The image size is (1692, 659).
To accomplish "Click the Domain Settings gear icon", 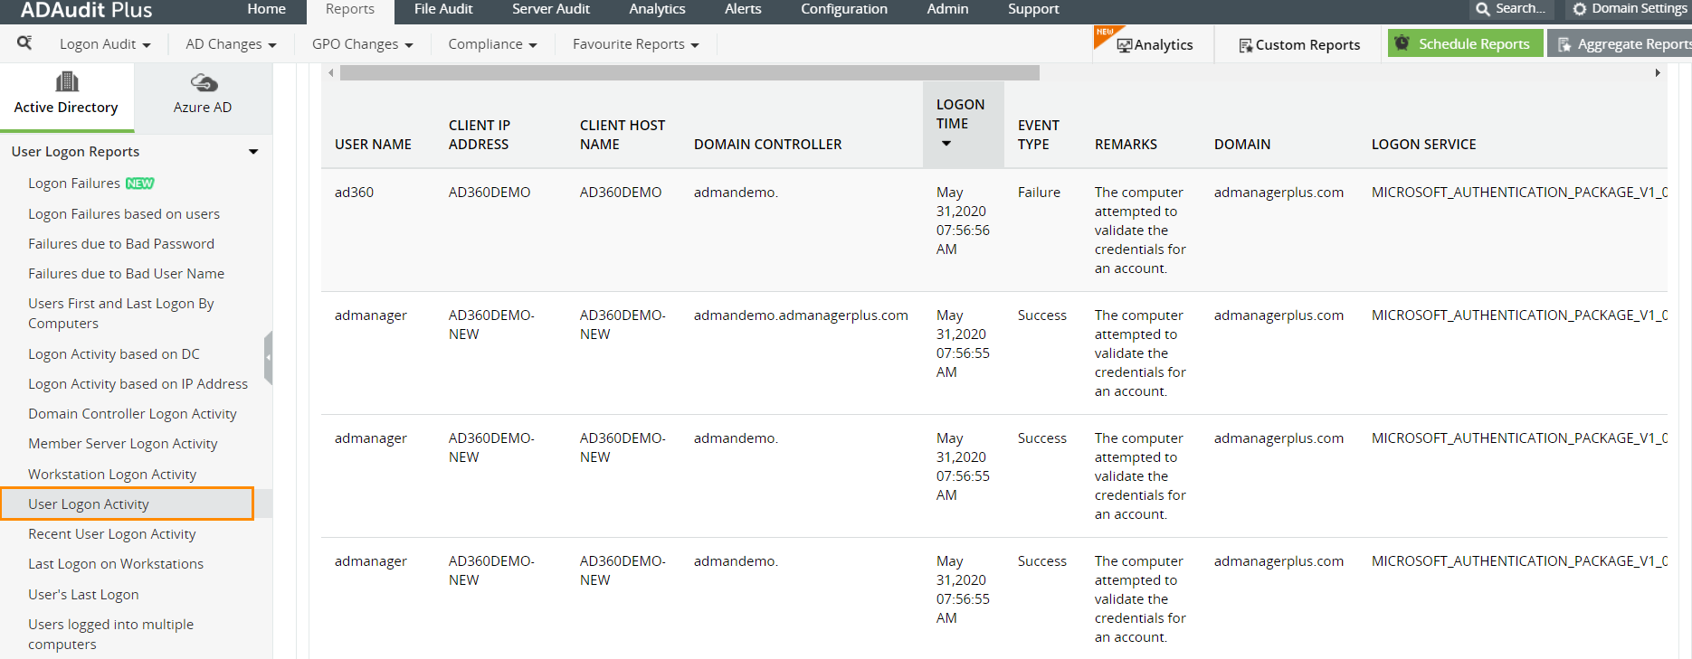I will tap(1580, 9).
